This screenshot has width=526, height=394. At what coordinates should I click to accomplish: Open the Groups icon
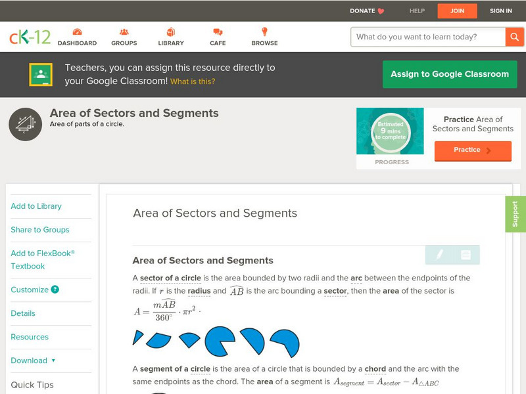tap(124, 32)
